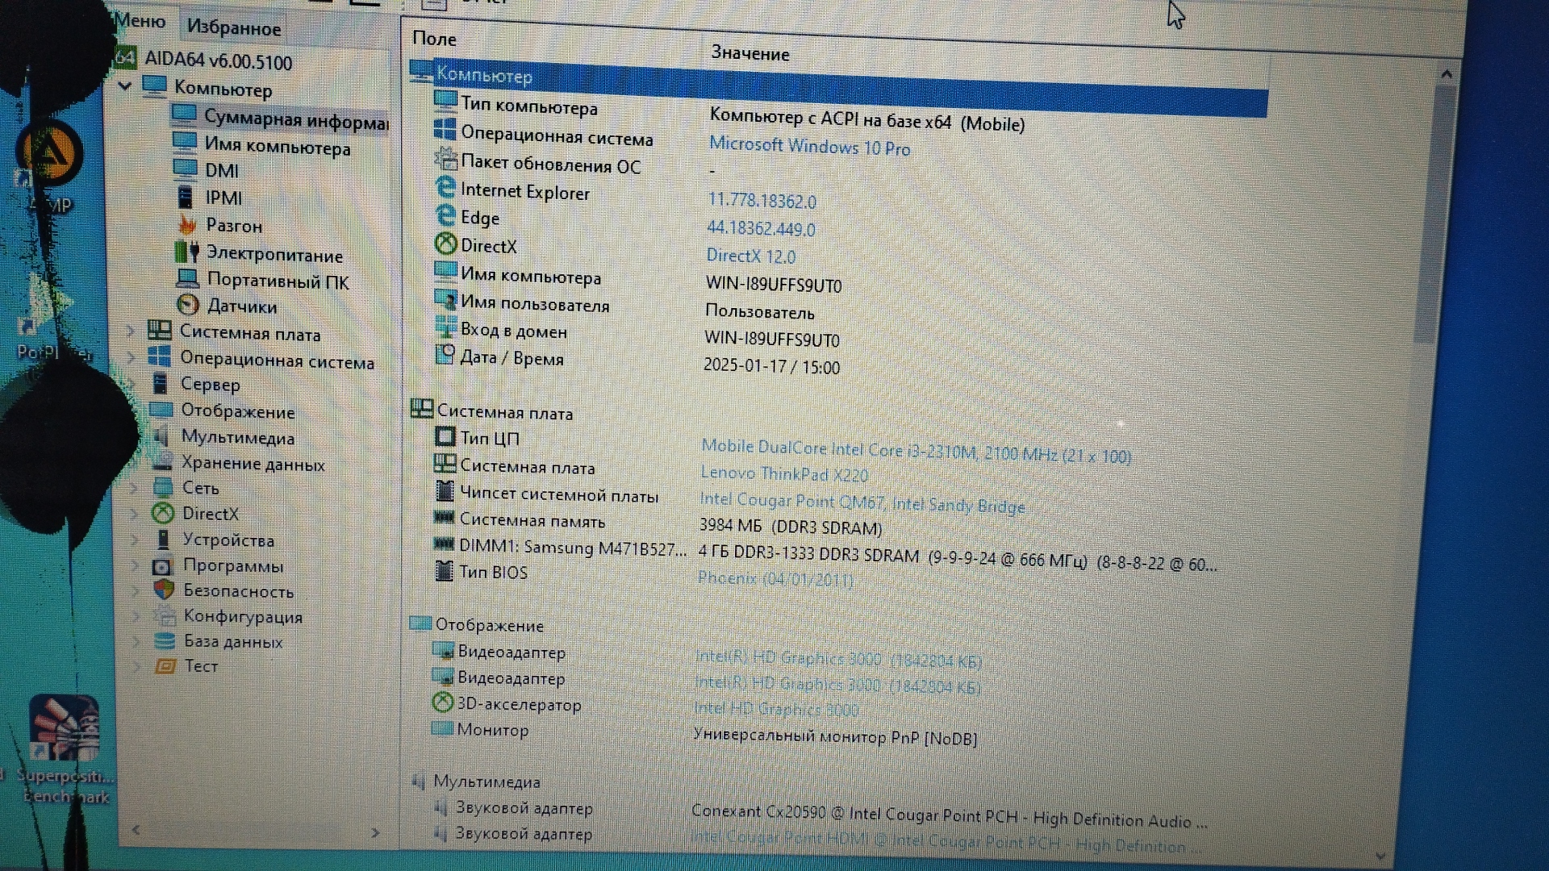Click the Операционная система Windows icon in tree

159,356
